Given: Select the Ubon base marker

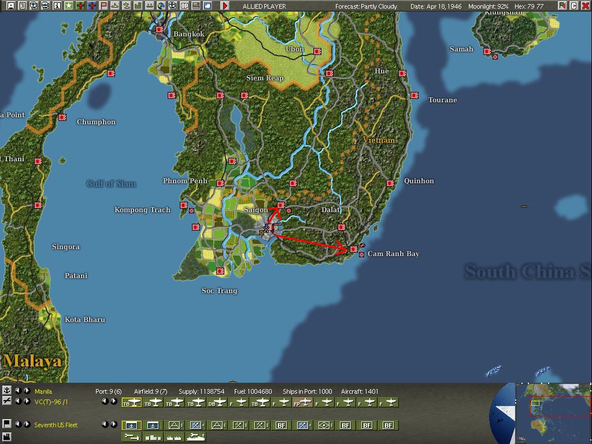Looking at the screenshot, I should coord(317,51).
